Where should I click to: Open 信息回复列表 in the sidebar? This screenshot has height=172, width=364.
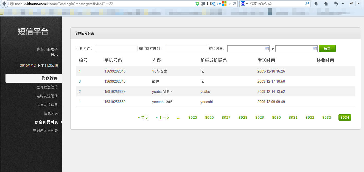[x=46, y=122]
